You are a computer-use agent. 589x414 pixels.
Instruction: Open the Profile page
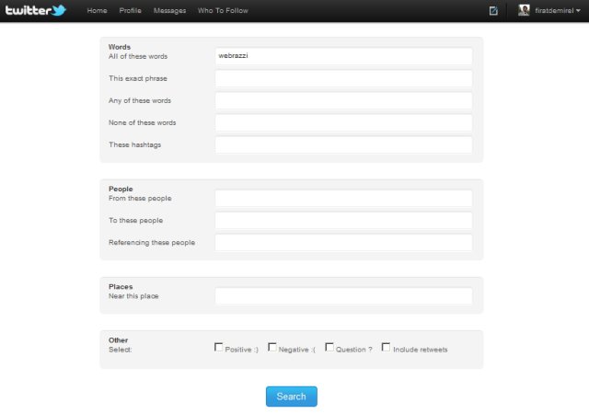pyautogui.click(x=130, y=11)
